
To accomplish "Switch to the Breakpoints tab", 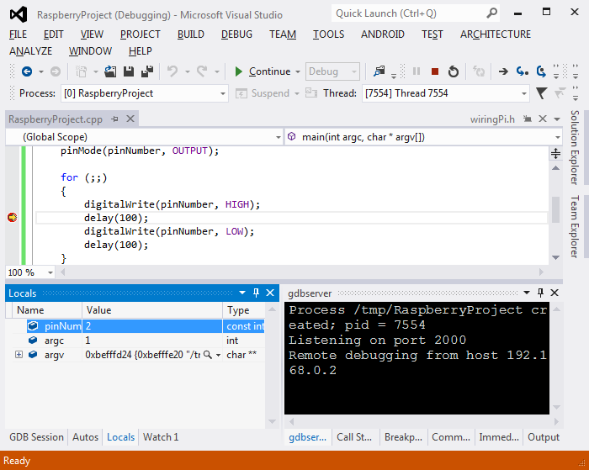I will pyautogui.click(x=403, y=437).
